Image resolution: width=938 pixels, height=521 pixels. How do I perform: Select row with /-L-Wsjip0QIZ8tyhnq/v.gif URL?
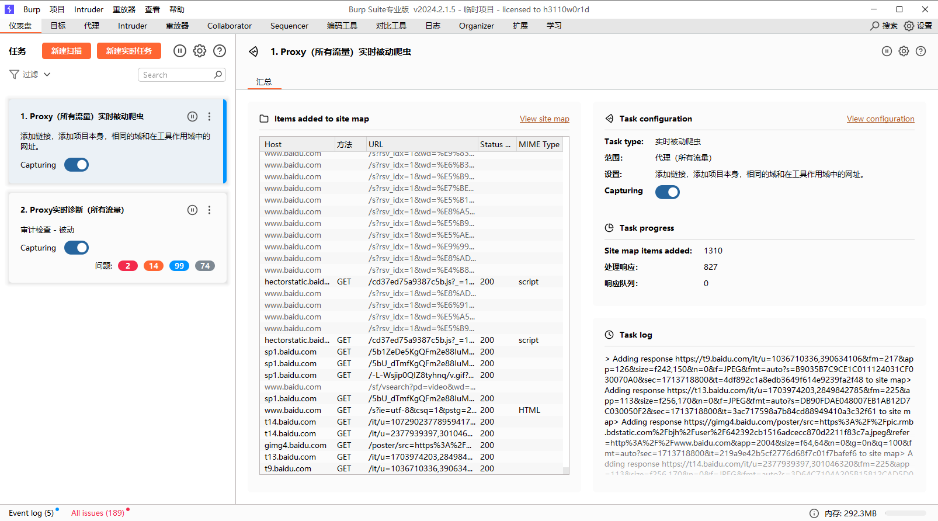coord(411,375)
